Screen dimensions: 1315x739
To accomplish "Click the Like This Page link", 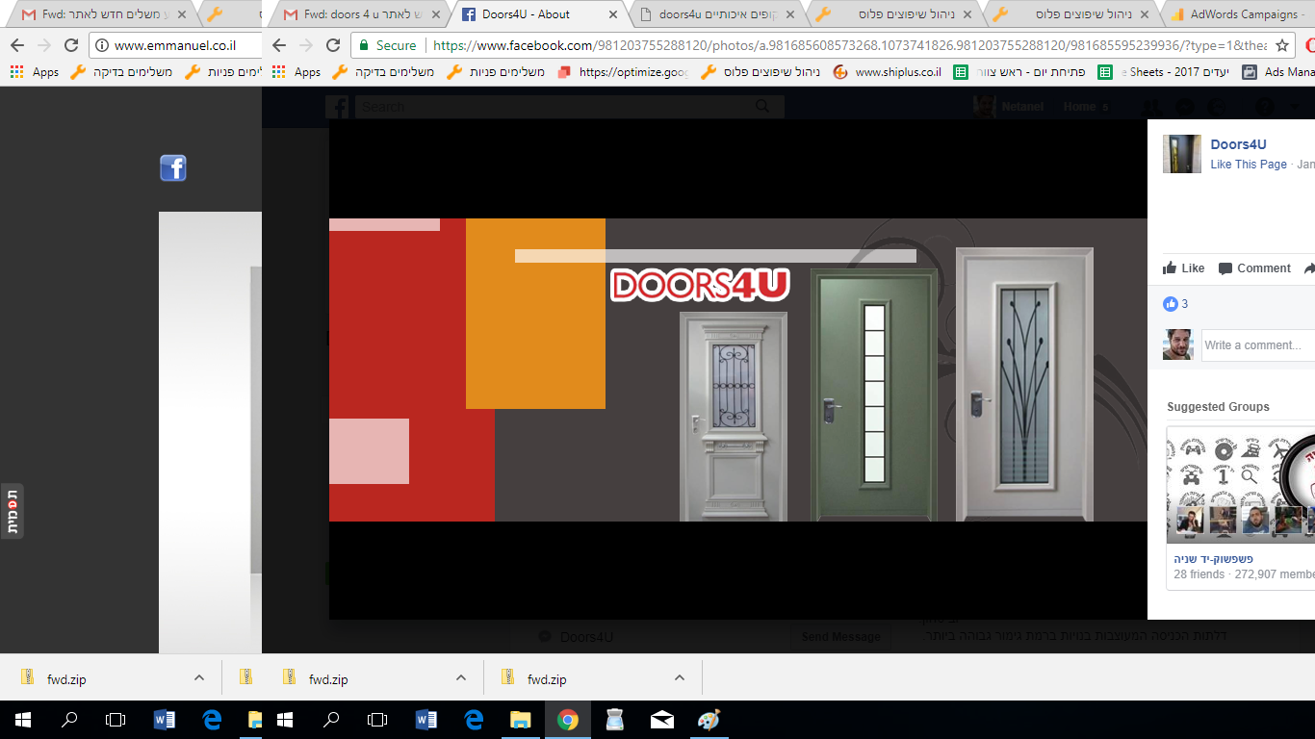I will [1248, 165].
